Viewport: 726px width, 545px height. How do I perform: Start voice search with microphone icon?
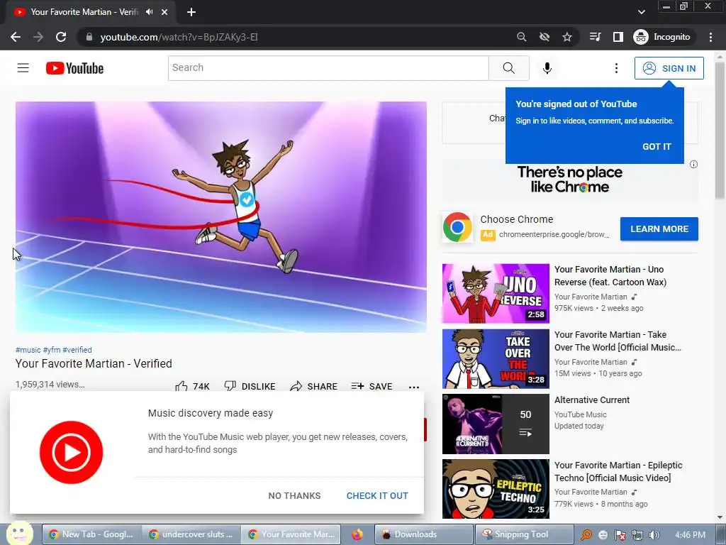547,68
